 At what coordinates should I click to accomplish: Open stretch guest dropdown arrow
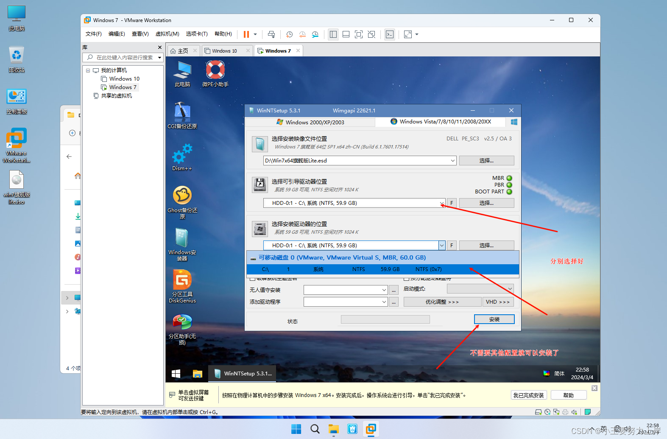[417, 34]
